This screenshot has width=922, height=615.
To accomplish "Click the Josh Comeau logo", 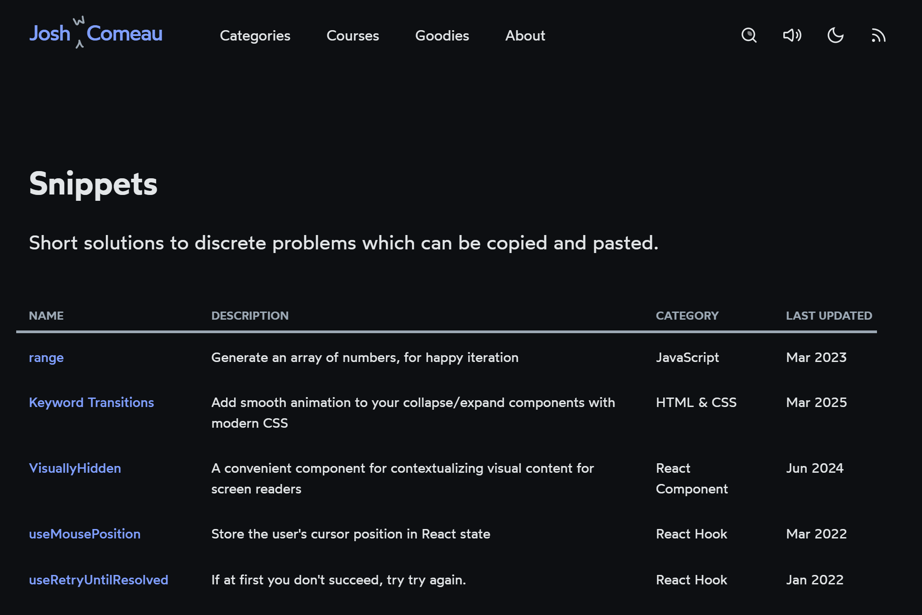I will (x=95, y=34).
